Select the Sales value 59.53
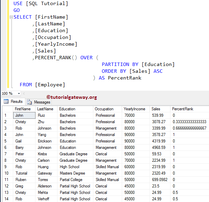 tap(160, 154)
